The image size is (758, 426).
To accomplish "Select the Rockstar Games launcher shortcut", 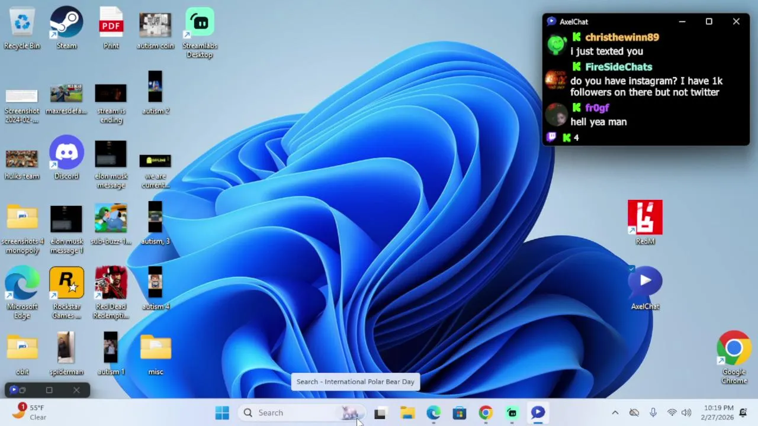I will [x=66, y=293].
